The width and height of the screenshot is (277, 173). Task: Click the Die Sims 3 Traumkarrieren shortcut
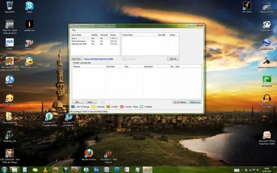pos(49,119)
